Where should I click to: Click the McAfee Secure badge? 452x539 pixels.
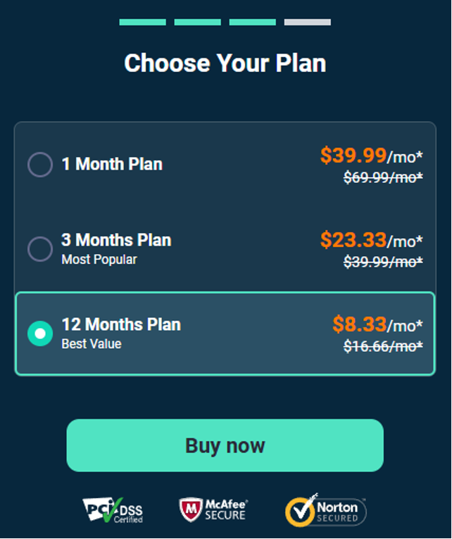click(213, 510)
